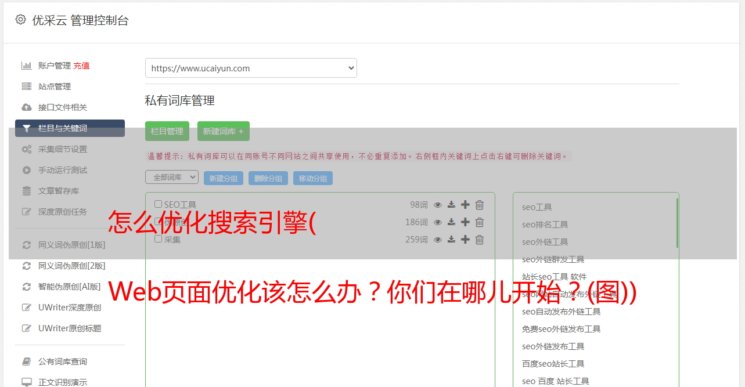Open 深度原创任务 in the sidebar

[63, 212]
